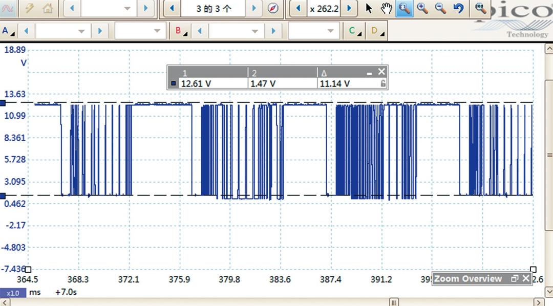Click horizontal scrollbar right arrow
This screenshot has width=553, height=306.
539,302
